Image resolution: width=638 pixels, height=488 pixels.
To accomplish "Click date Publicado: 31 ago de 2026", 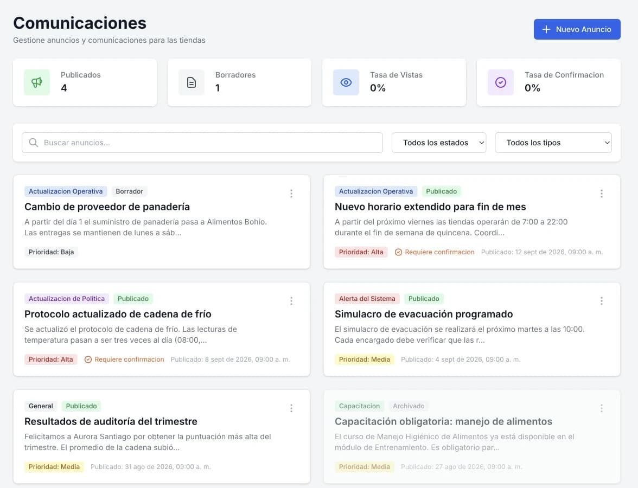I will [151, 467].
